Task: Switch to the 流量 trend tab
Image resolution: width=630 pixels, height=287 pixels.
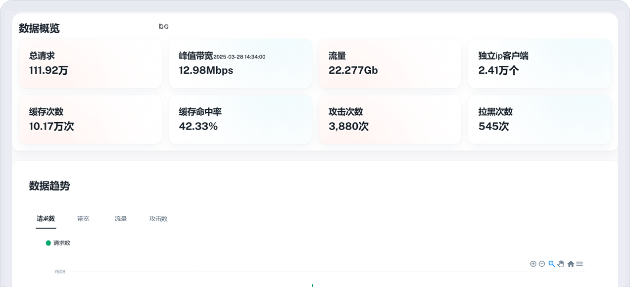Action: pos(120,218)
